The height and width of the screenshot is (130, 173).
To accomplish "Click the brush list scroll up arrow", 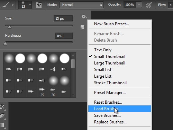I will 73,56.
